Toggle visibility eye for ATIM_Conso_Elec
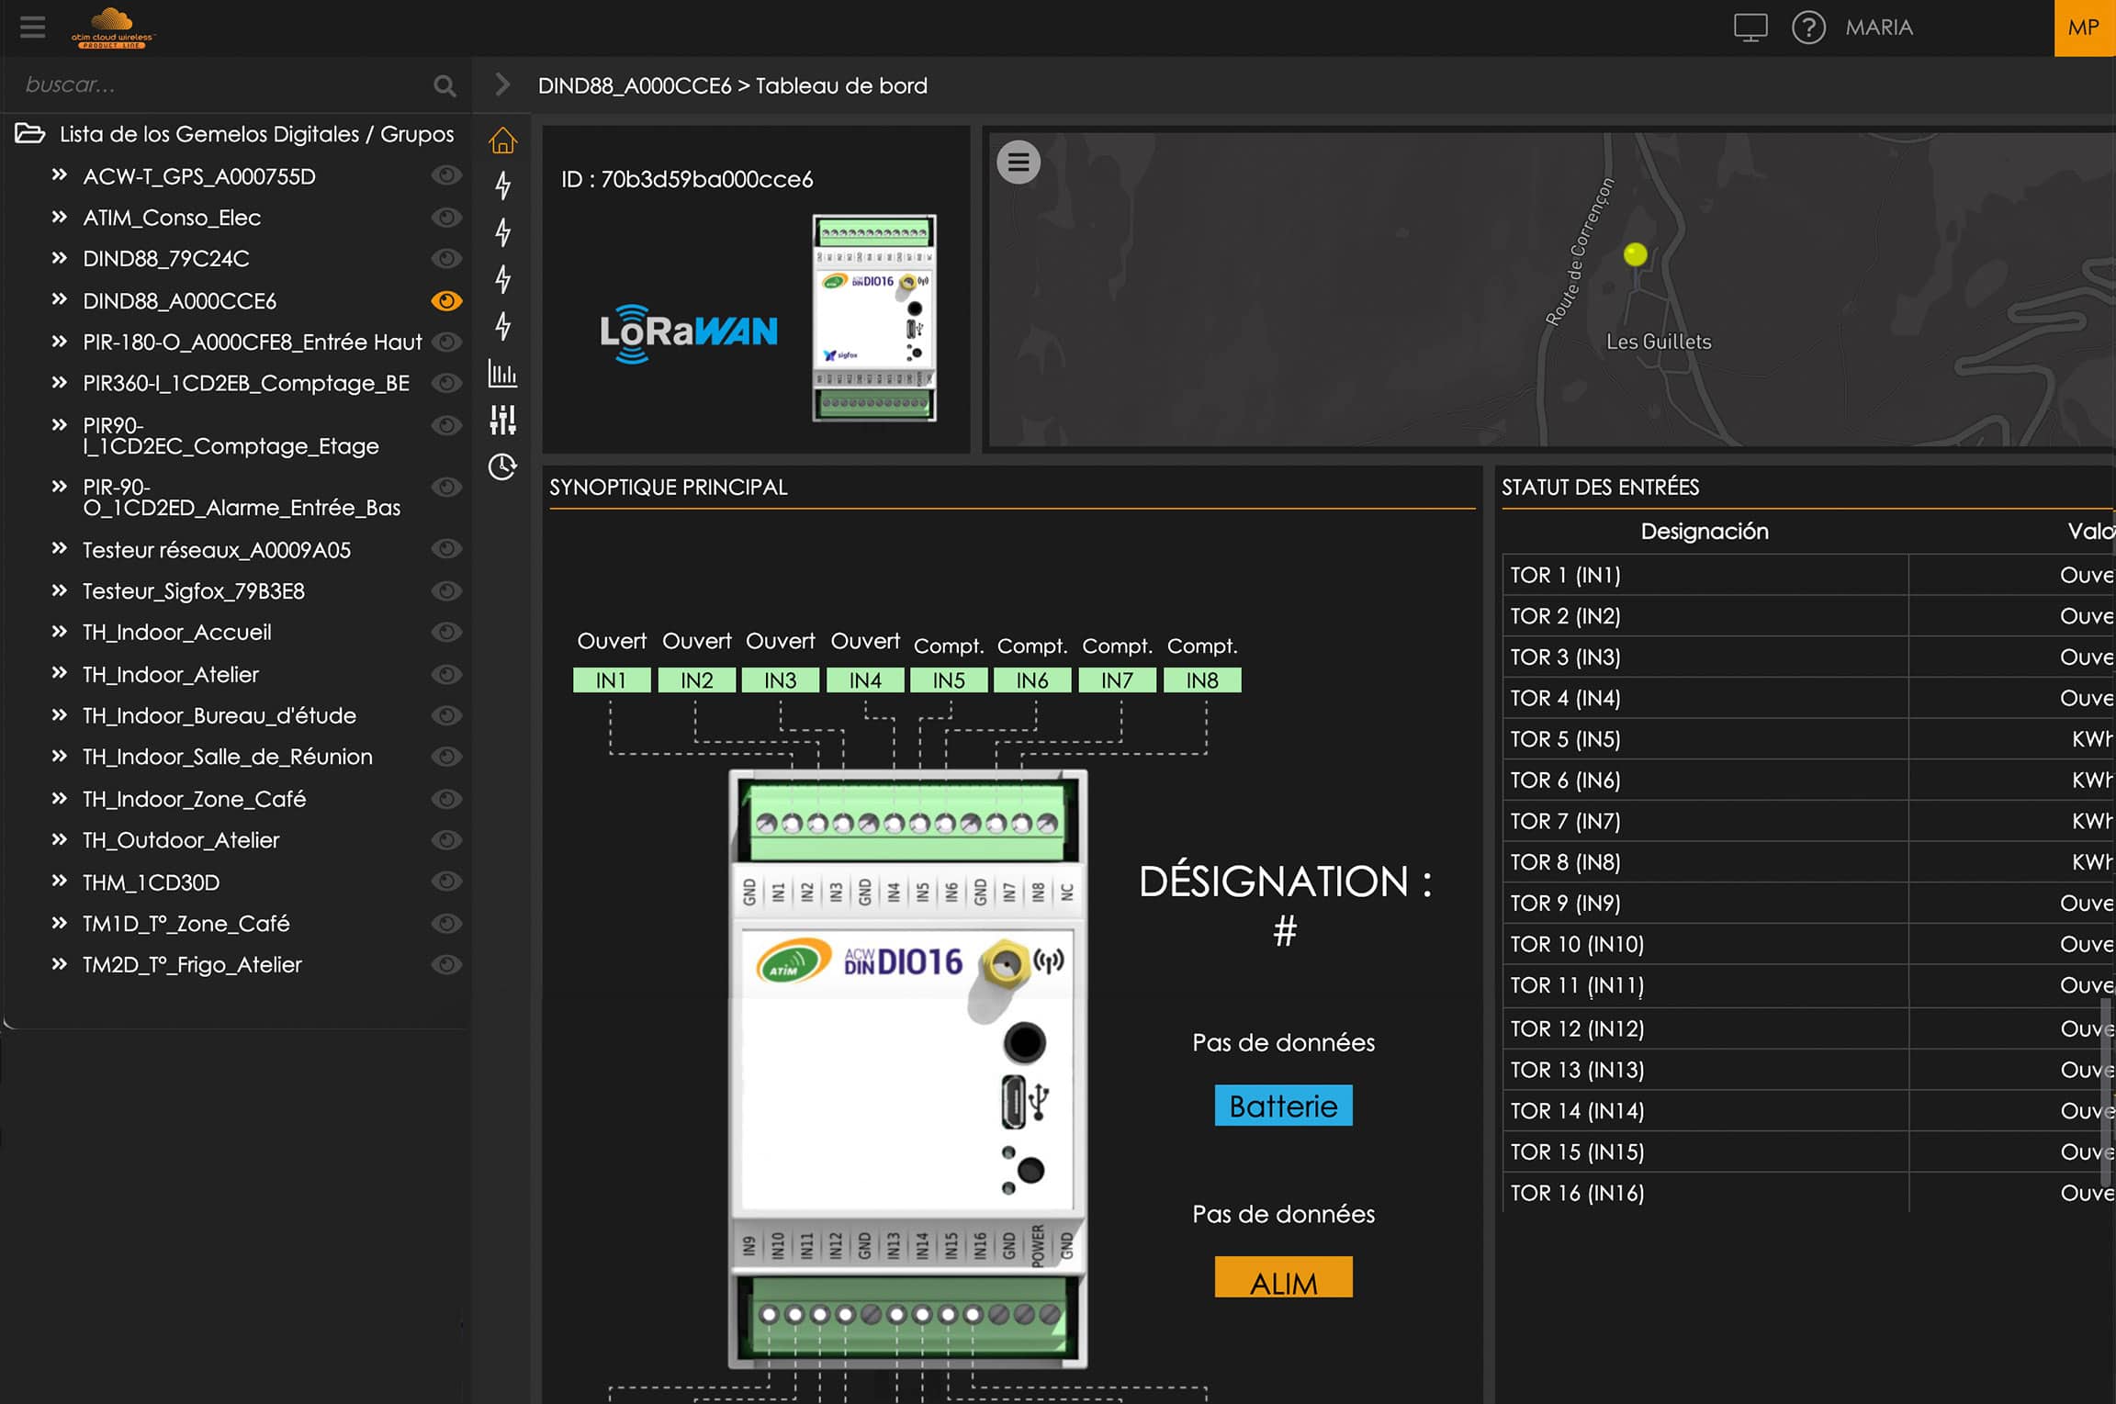Screen dimensions: 2116x1404 [446, 218]
